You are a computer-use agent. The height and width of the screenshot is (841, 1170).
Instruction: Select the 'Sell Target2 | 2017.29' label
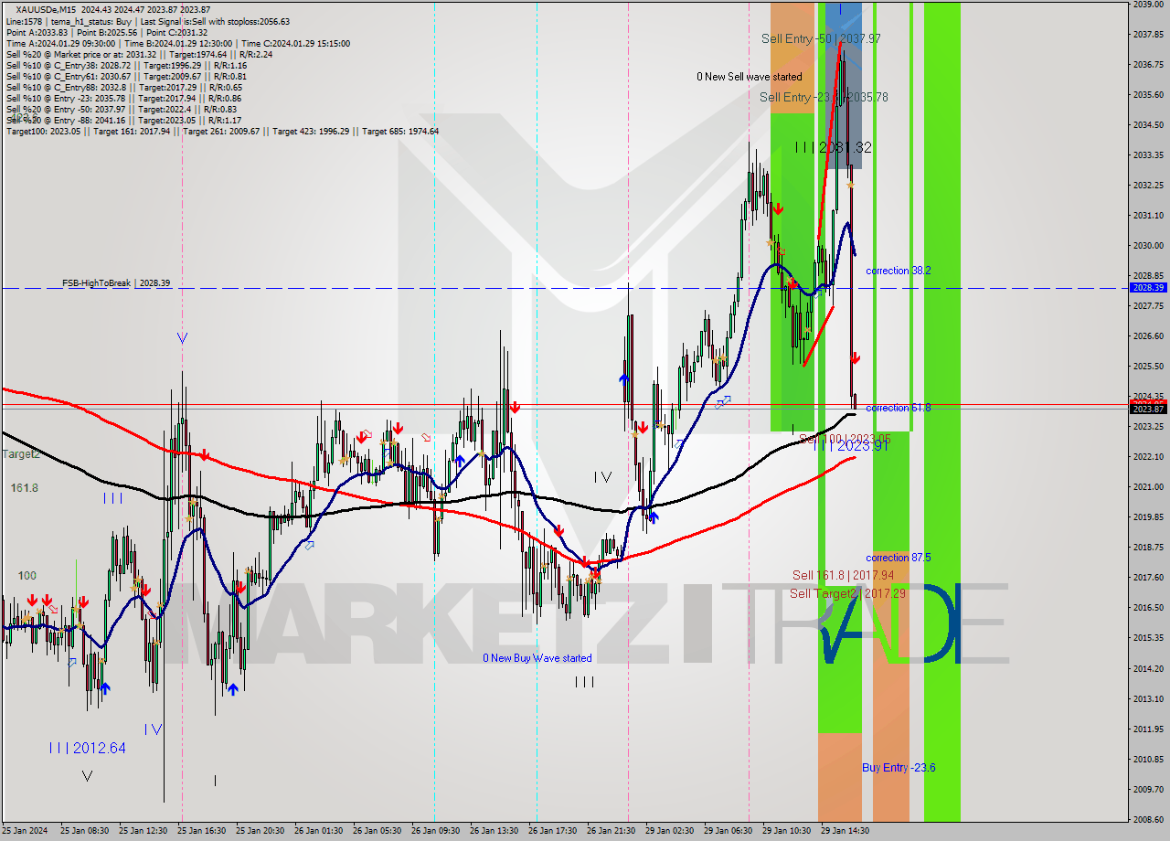(x=847, y=593)
